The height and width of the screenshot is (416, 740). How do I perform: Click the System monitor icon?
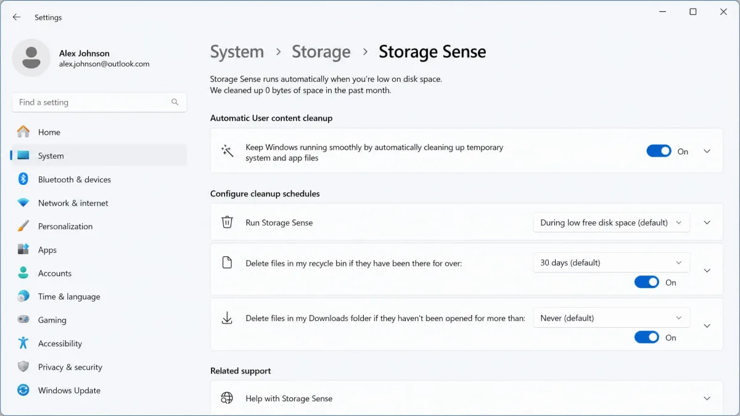click(x=23, y=156)
